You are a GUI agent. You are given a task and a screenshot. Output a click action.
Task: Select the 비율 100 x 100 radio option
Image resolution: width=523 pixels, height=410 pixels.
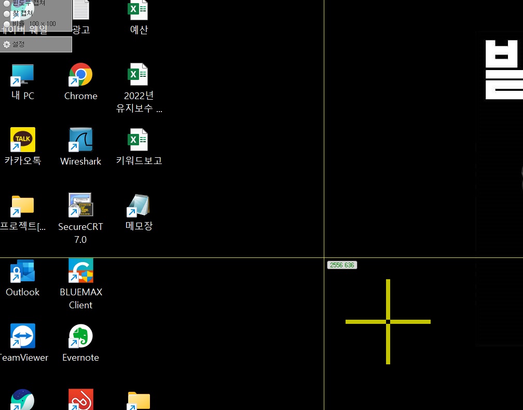click(x=7, y=24)
